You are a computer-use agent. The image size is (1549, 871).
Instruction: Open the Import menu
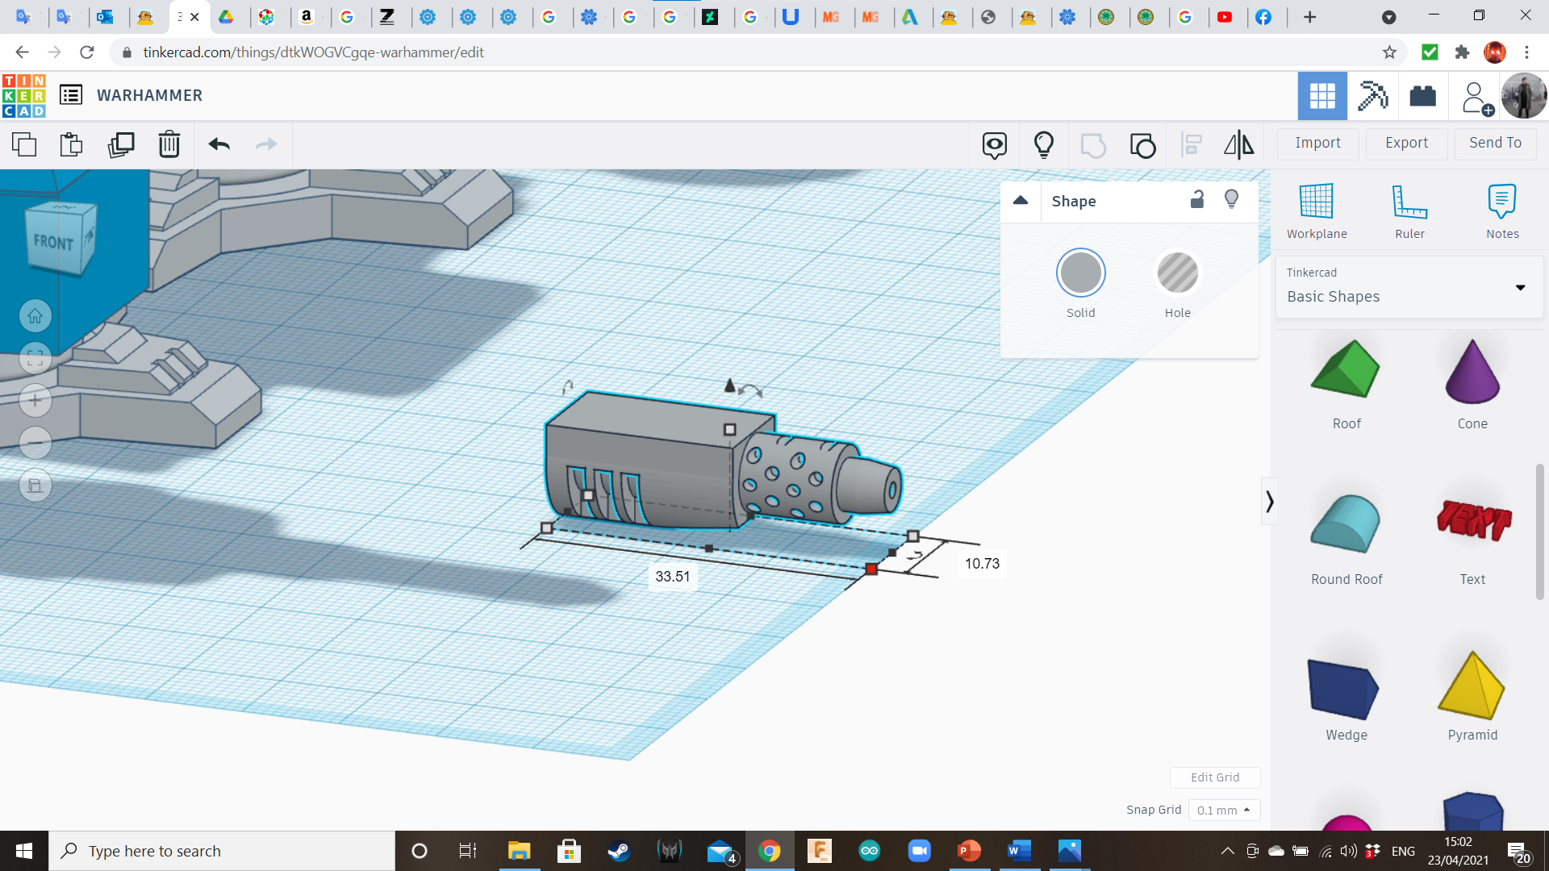[x=1317, y=144]
